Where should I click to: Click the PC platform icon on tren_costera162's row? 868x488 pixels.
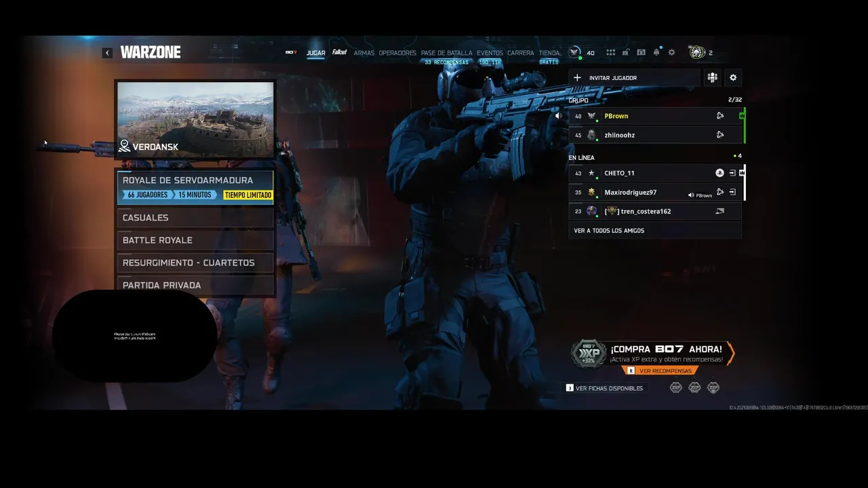tap(719, 211)
